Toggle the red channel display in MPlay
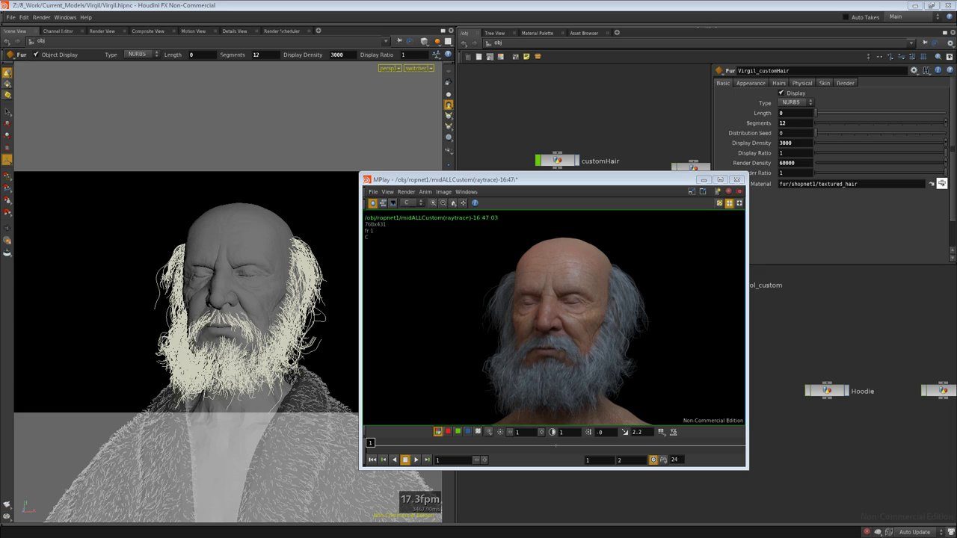This screenshot has height=538, width=957. [449, 431]
